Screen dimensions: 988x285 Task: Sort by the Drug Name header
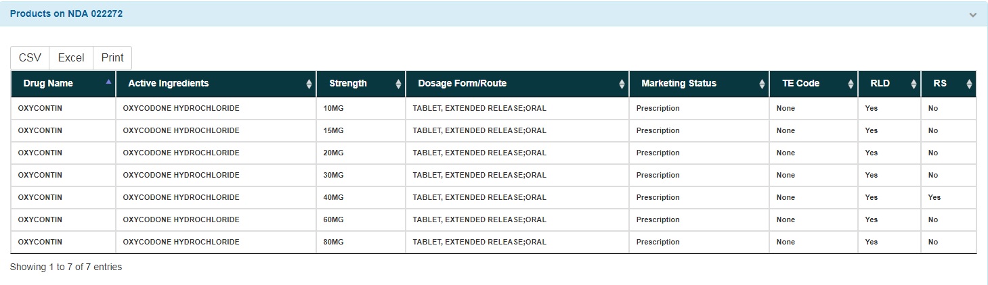[x=48, y=84]
